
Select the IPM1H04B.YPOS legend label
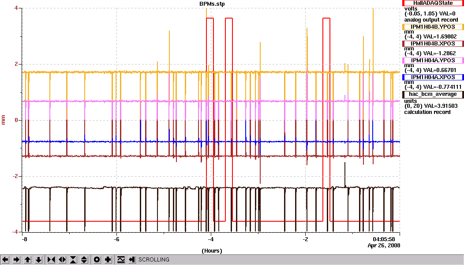coord(433,27)
